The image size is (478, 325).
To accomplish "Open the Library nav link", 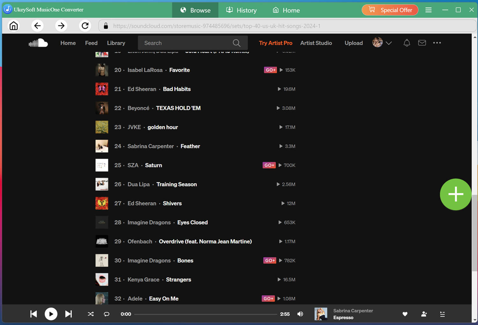I will point(116,43).
